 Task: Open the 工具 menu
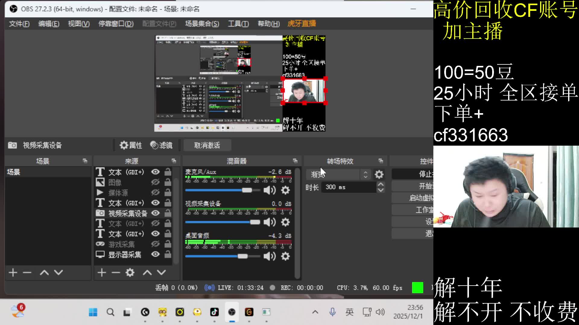tap(238, 24)
